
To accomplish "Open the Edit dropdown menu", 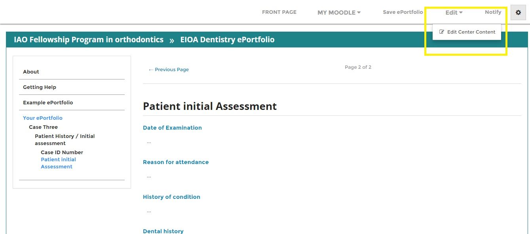I will coord(454,13).
